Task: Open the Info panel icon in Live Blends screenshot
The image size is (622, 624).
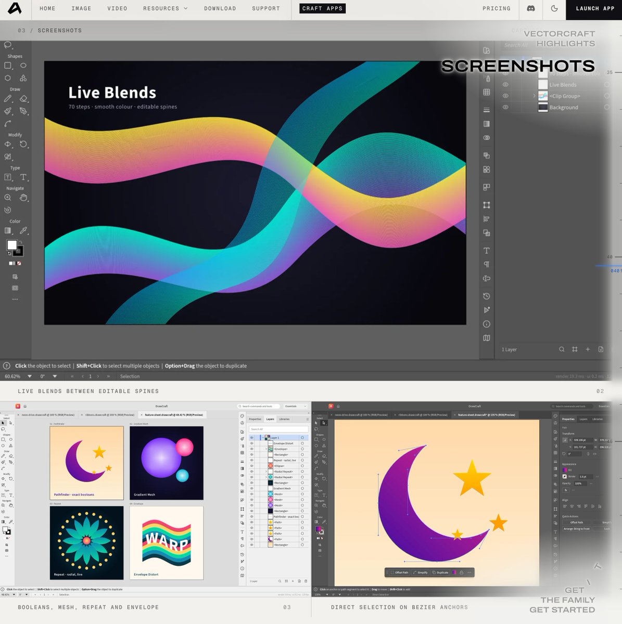Action: coord(487,324)
